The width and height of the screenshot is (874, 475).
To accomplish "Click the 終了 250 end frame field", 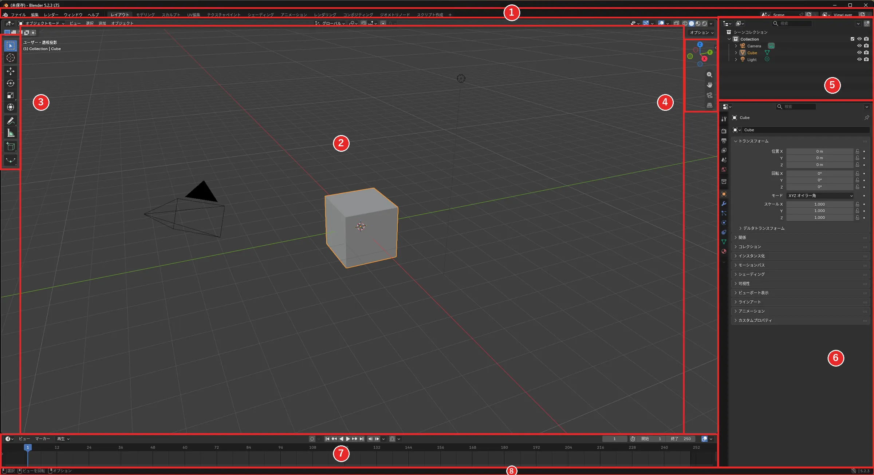I will point(681,439).
